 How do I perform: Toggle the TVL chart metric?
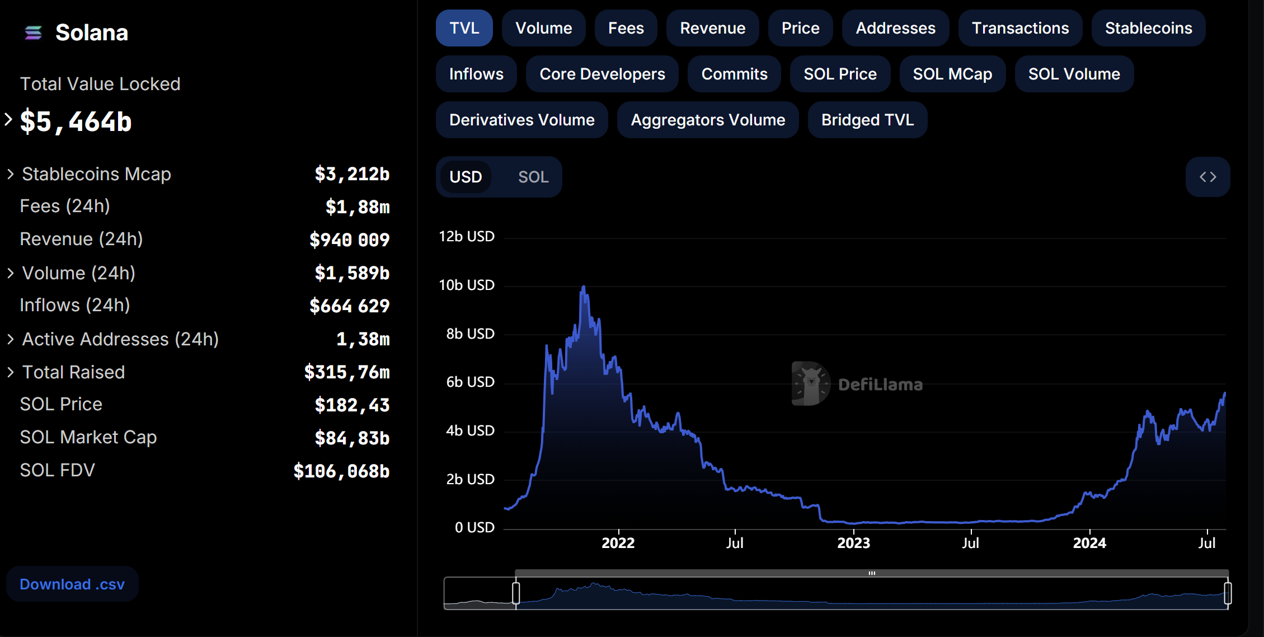[x=464, y=28]
